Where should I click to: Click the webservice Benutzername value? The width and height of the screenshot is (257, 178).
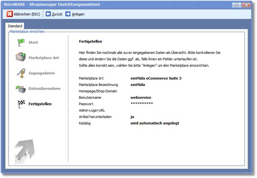(x=141, y=98)
